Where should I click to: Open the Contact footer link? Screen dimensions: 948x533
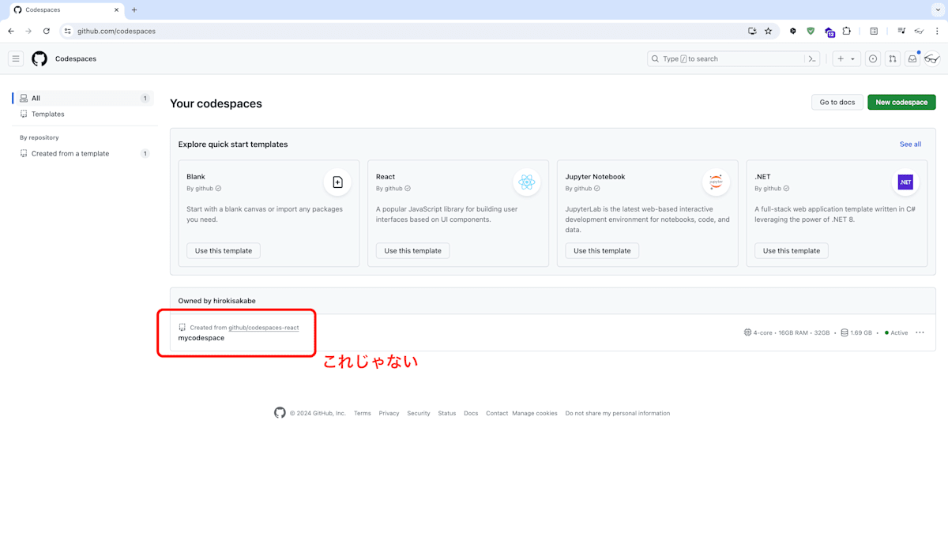(497, 413)
